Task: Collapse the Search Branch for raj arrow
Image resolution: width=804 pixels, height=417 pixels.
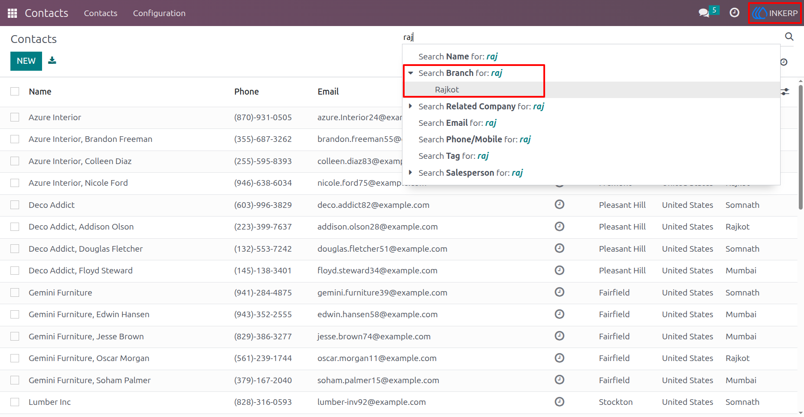Action: 410,73
